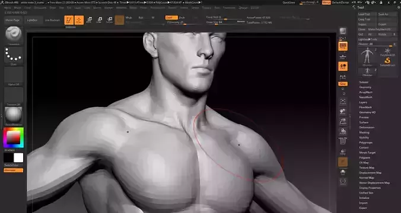
Task: Activate Move mode on the top shelf
Action: pos(89,20)
